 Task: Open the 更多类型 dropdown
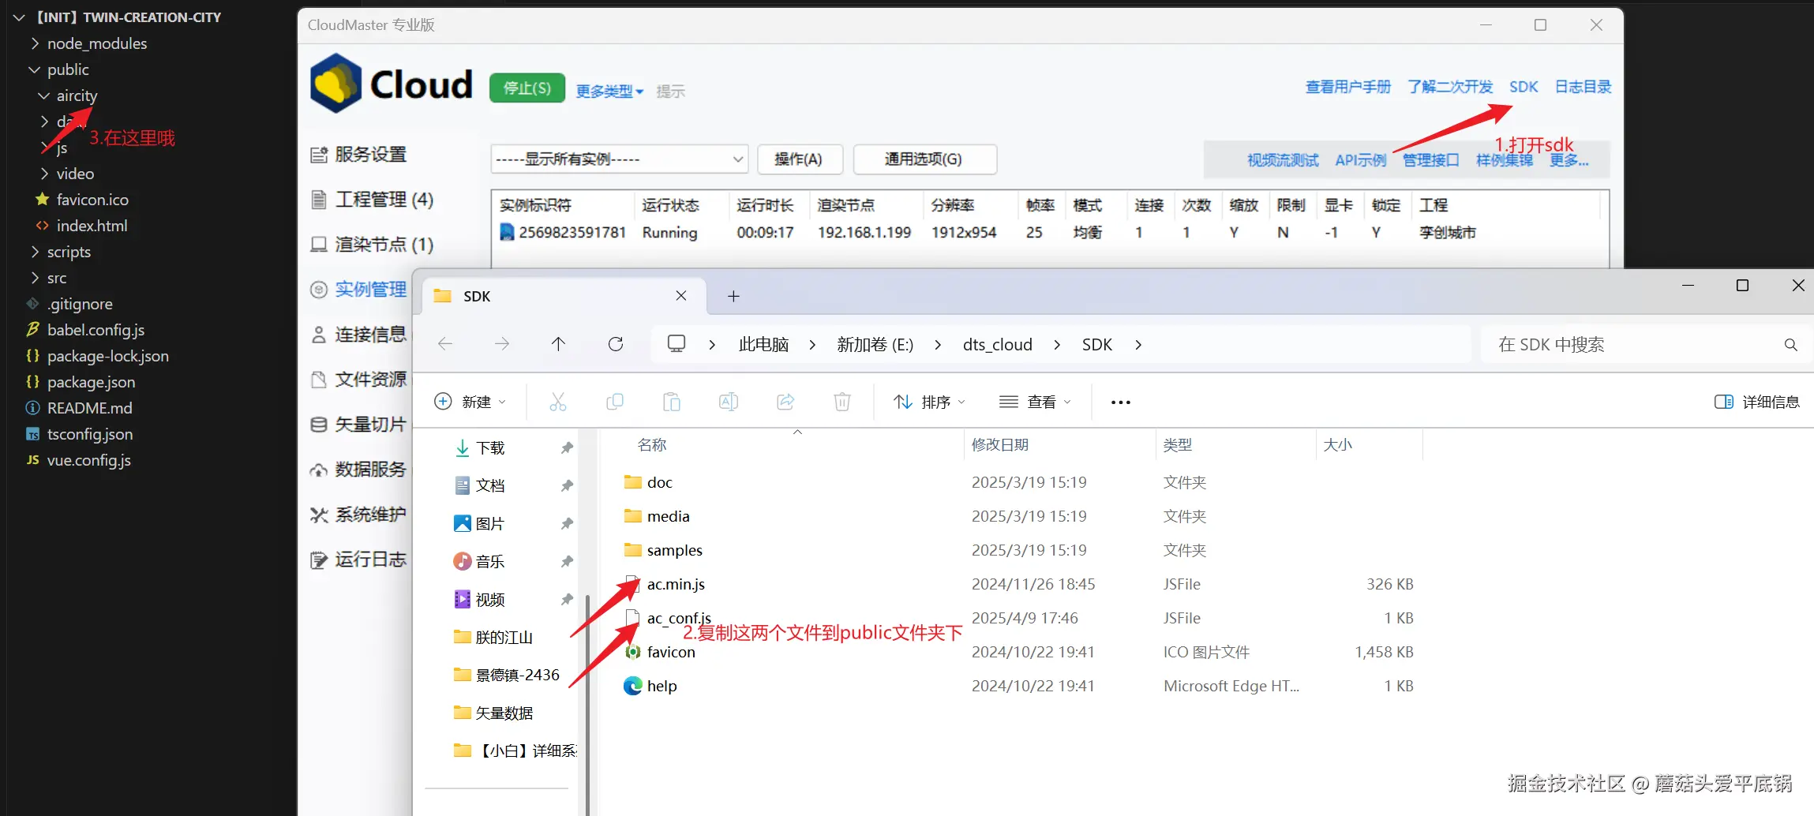point(609,92)
